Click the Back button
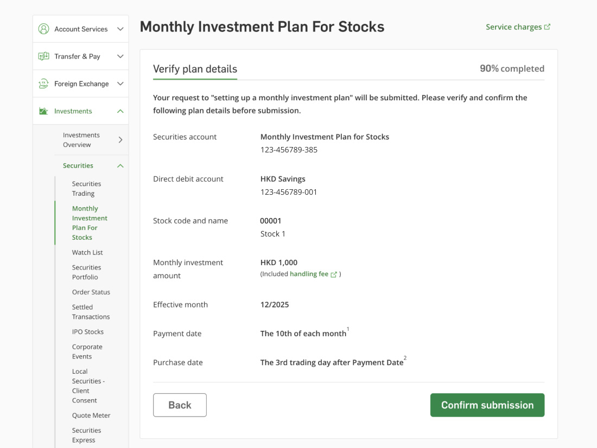Screen dimensions: 597x448 click(x=180, y=405)
